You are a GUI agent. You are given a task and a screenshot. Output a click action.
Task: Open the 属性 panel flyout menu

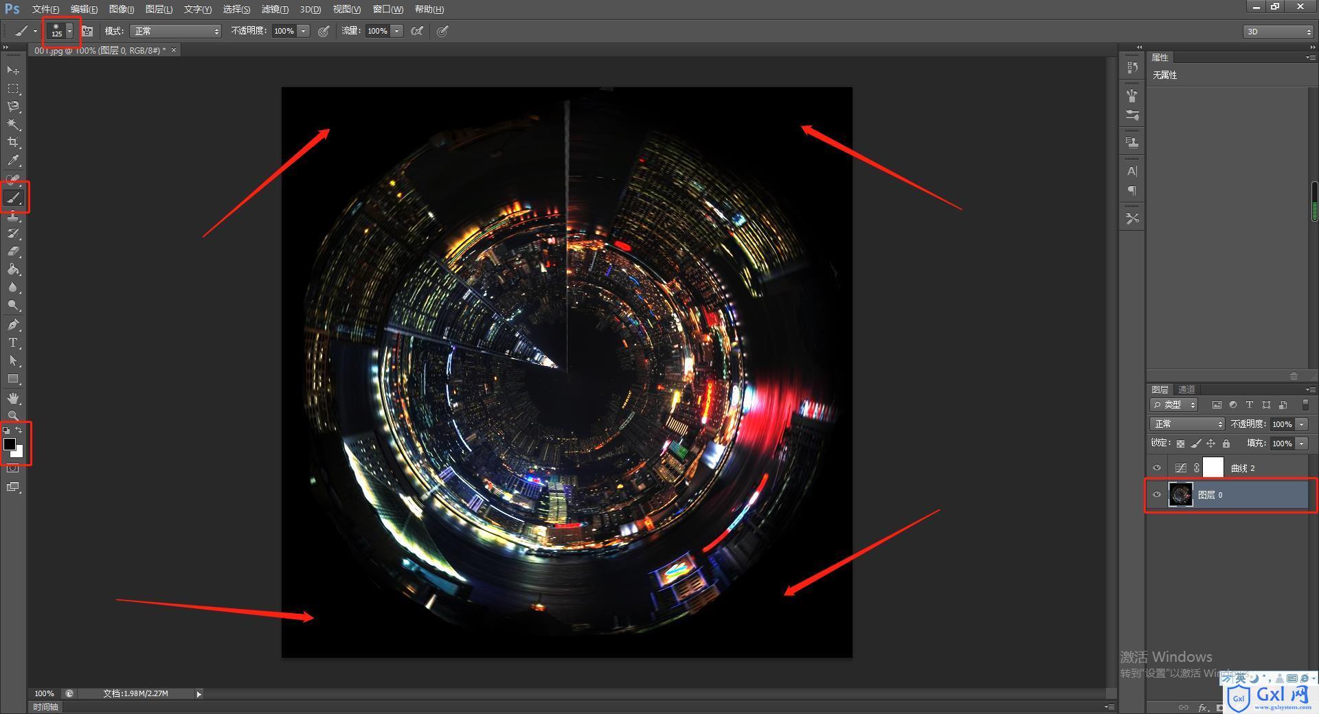tap(1310, 58)
